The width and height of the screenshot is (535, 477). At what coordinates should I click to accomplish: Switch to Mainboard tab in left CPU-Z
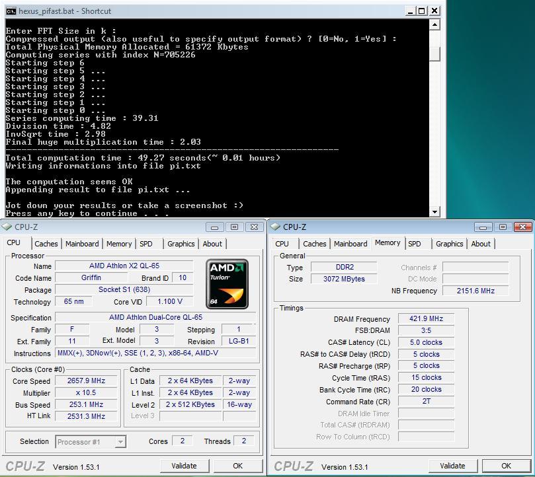82,244
